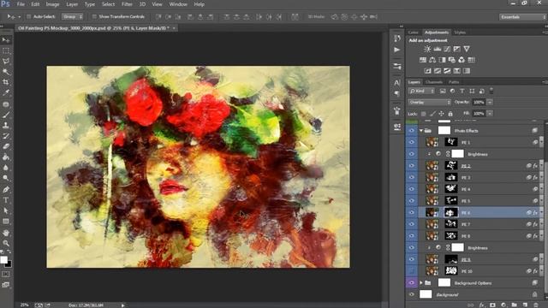Image resolution: width=548 pixels, height=308 pixels.
Task: Click the lock position move icon
Action: (x=442, y=114)
